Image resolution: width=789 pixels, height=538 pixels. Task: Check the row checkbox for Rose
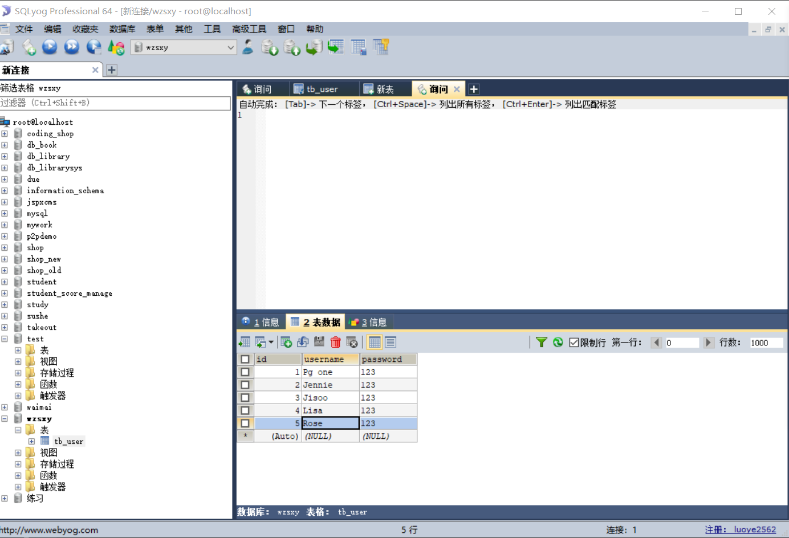245,423
